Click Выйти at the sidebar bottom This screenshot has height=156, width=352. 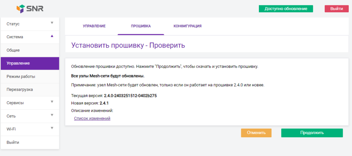coord(30,142)
